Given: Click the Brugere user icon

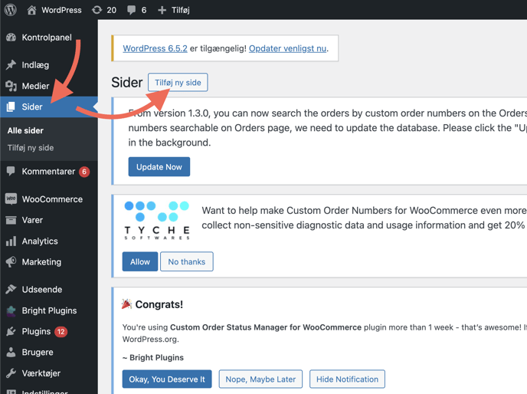Looking at the screenshot, I should click(11, 353).
